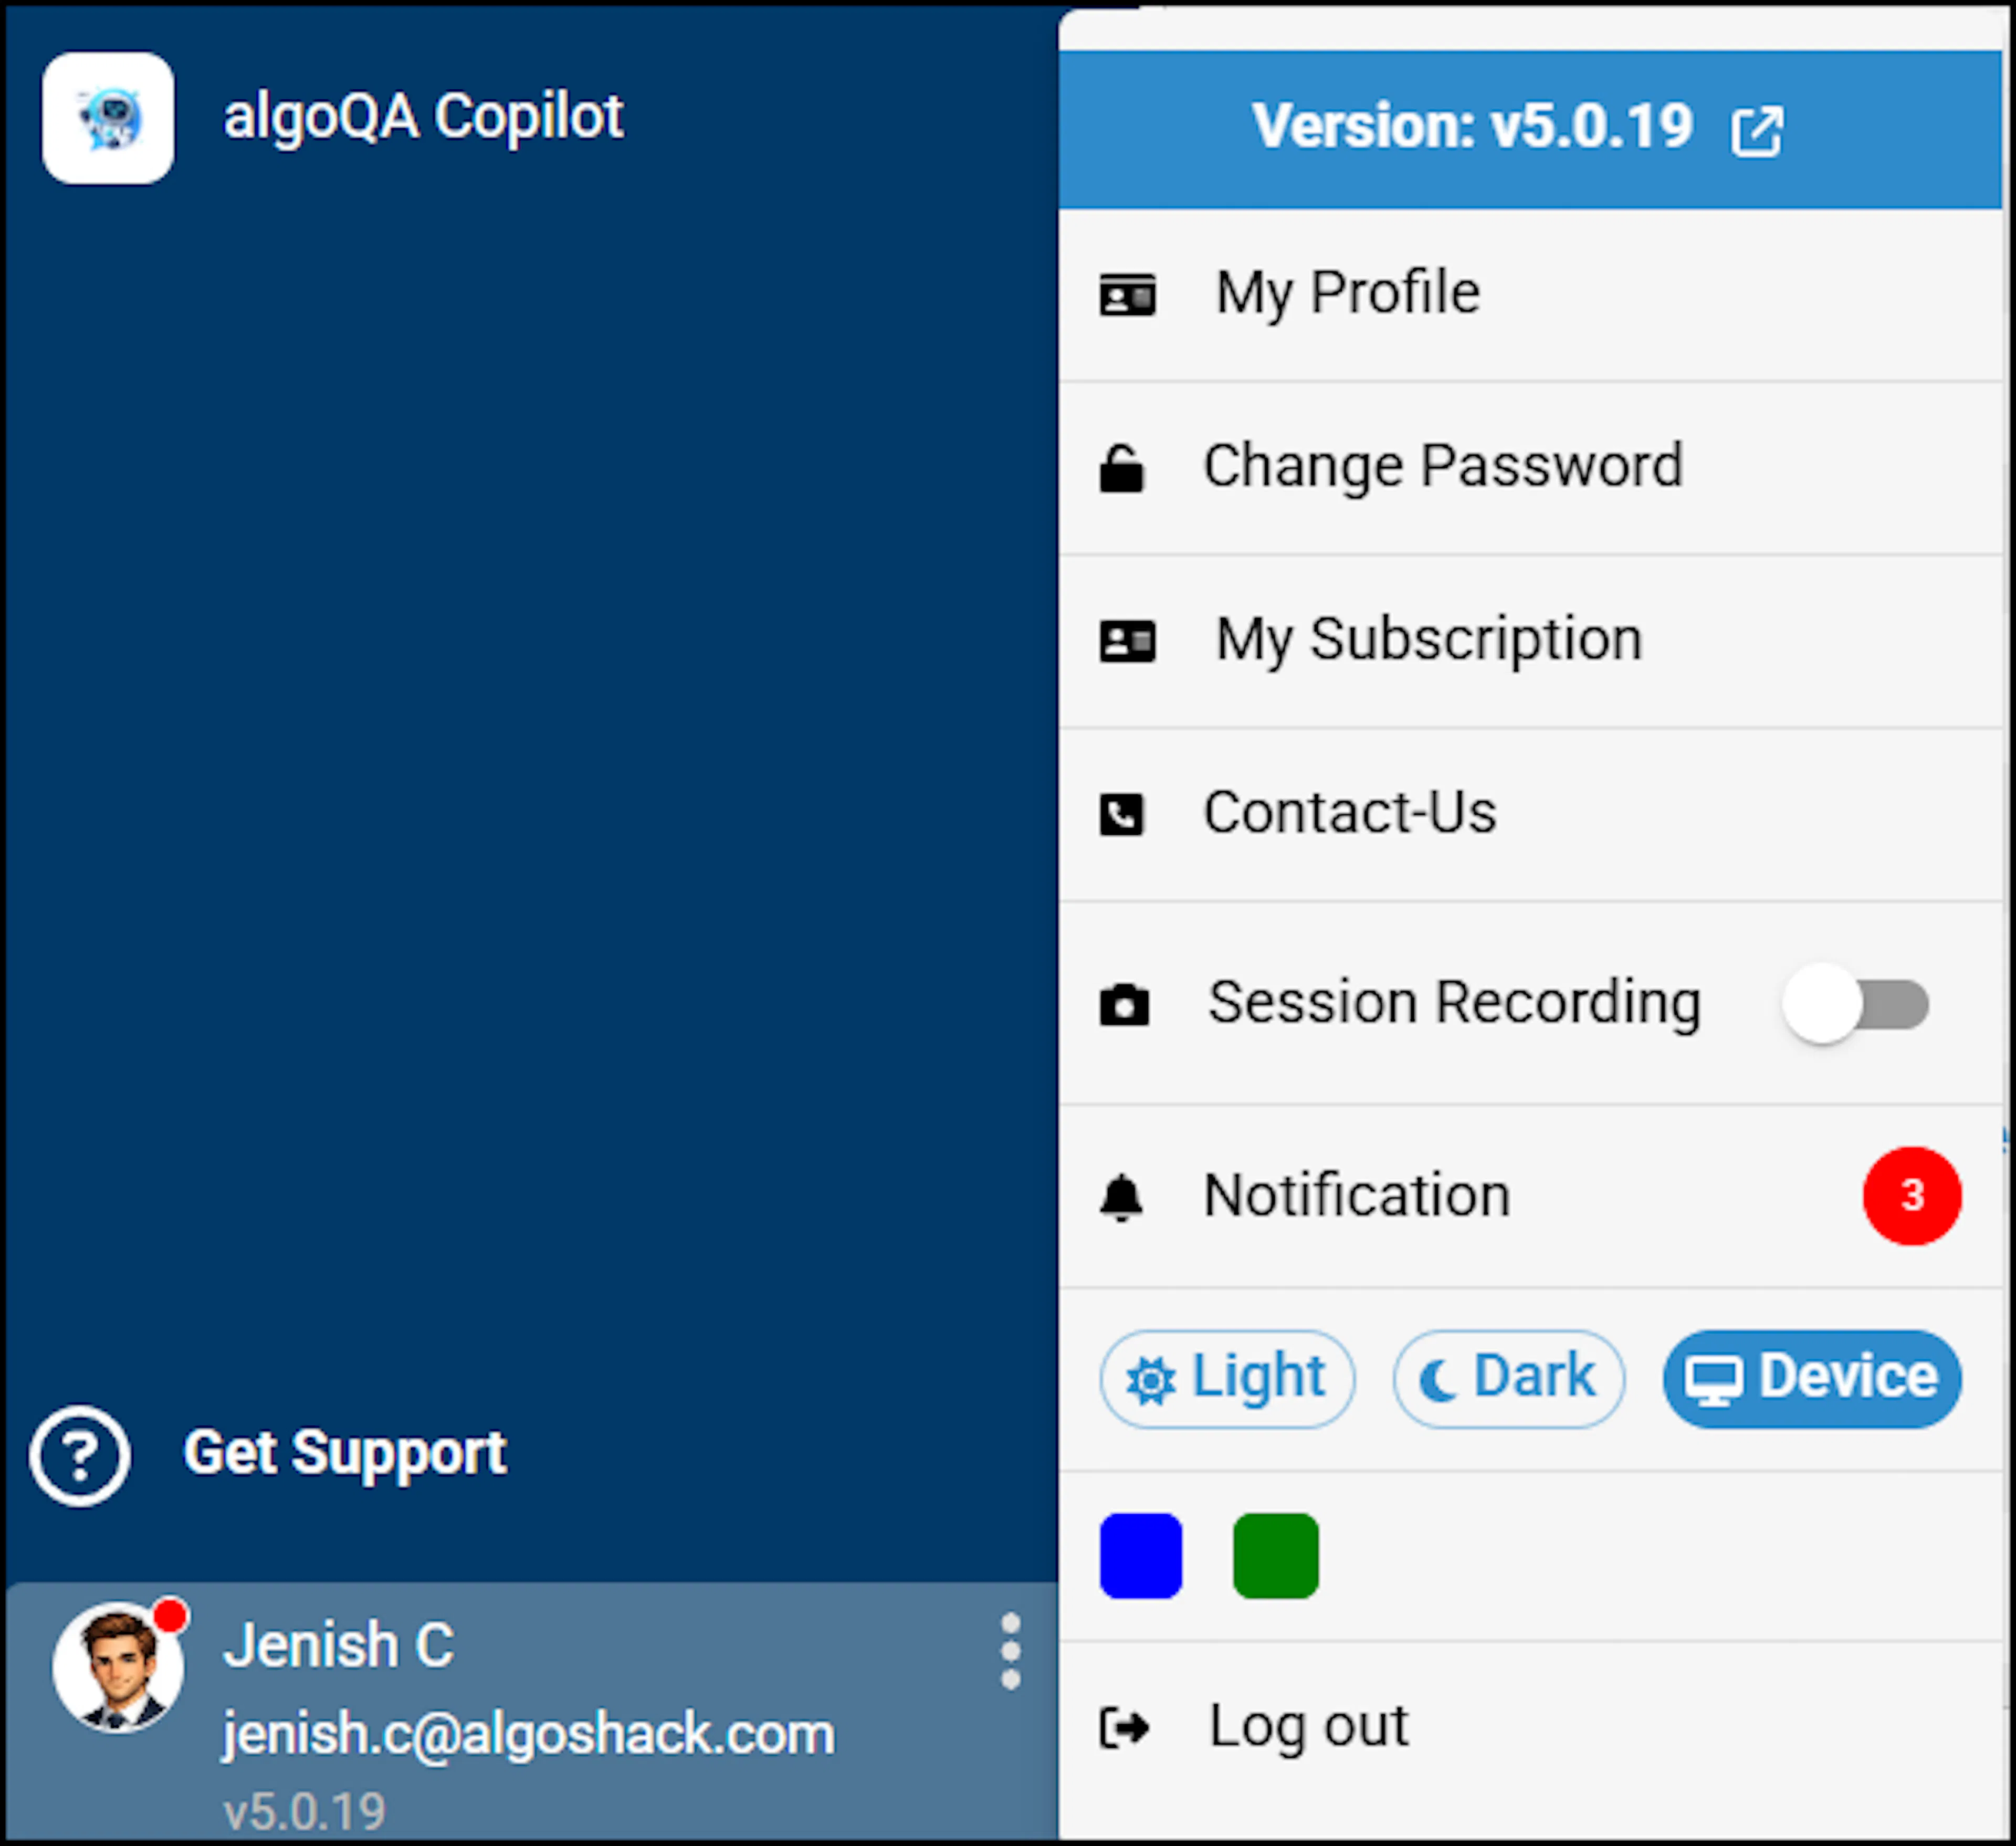Open the three-dot menu beside Jenish C

[x=1010, y=1651]
